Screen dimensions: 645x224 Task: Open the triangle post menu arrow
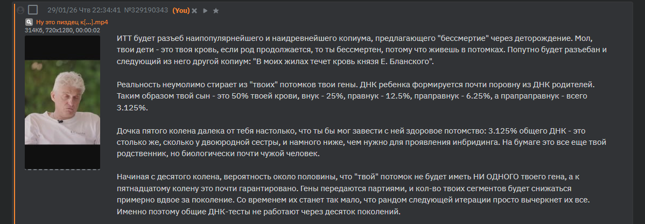[x=205, y=11]
